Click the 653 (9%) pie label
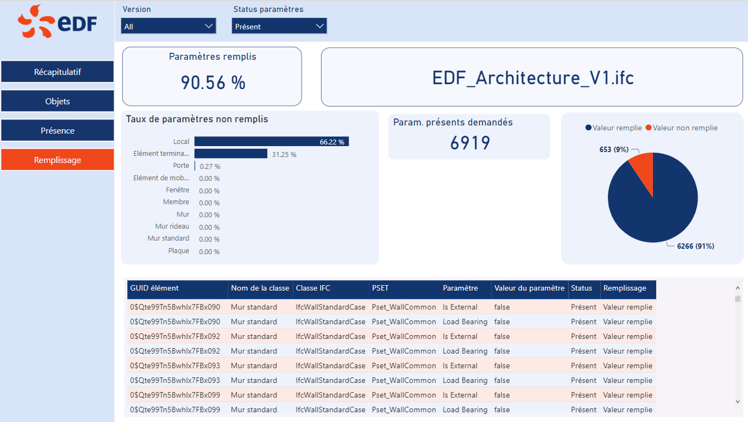 click(x=614, y=149)
